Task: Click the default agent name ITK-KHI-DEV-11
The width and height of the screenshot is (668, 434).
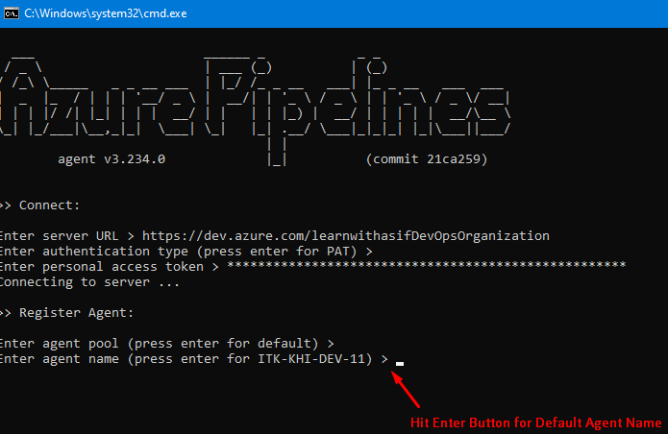Action: point(312,358)
